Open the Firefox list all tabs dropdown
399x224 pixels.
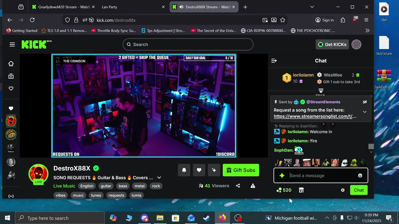point(312,7)
